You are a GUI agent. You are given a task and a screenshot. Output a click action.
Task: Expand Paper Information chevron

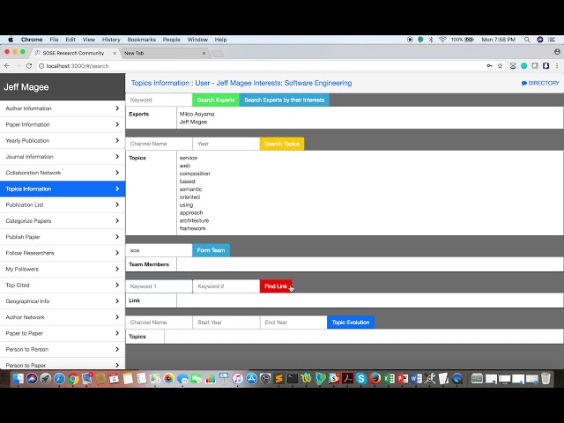pos(117,124)
